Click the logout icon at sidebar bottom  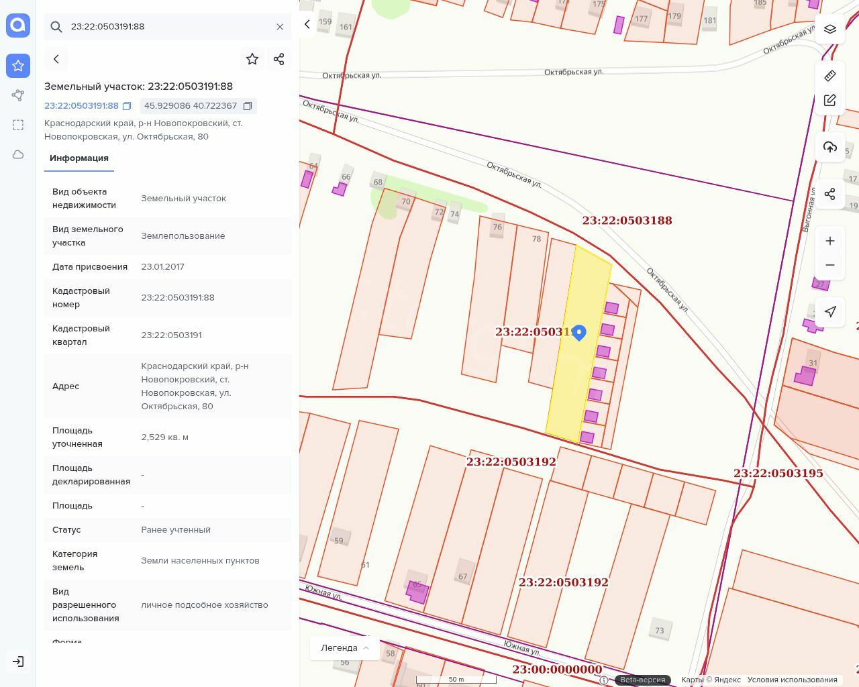18,662
